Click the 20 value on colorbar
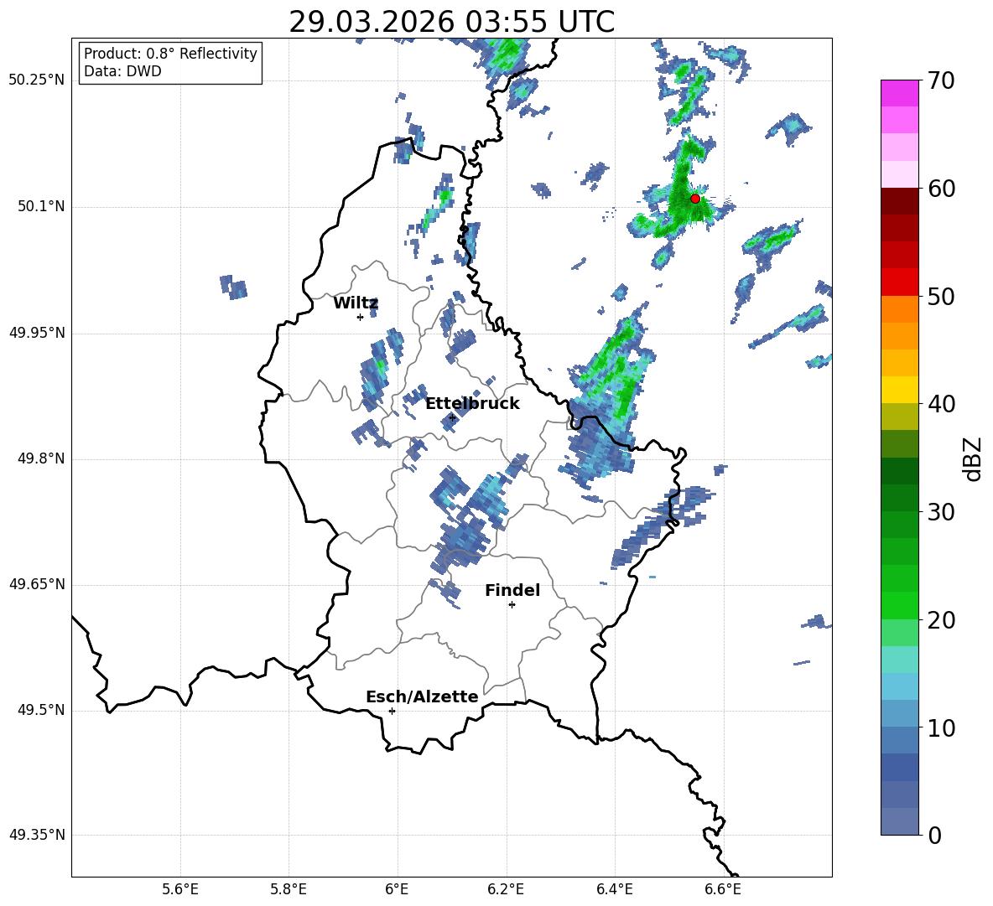 click(941, 621)
